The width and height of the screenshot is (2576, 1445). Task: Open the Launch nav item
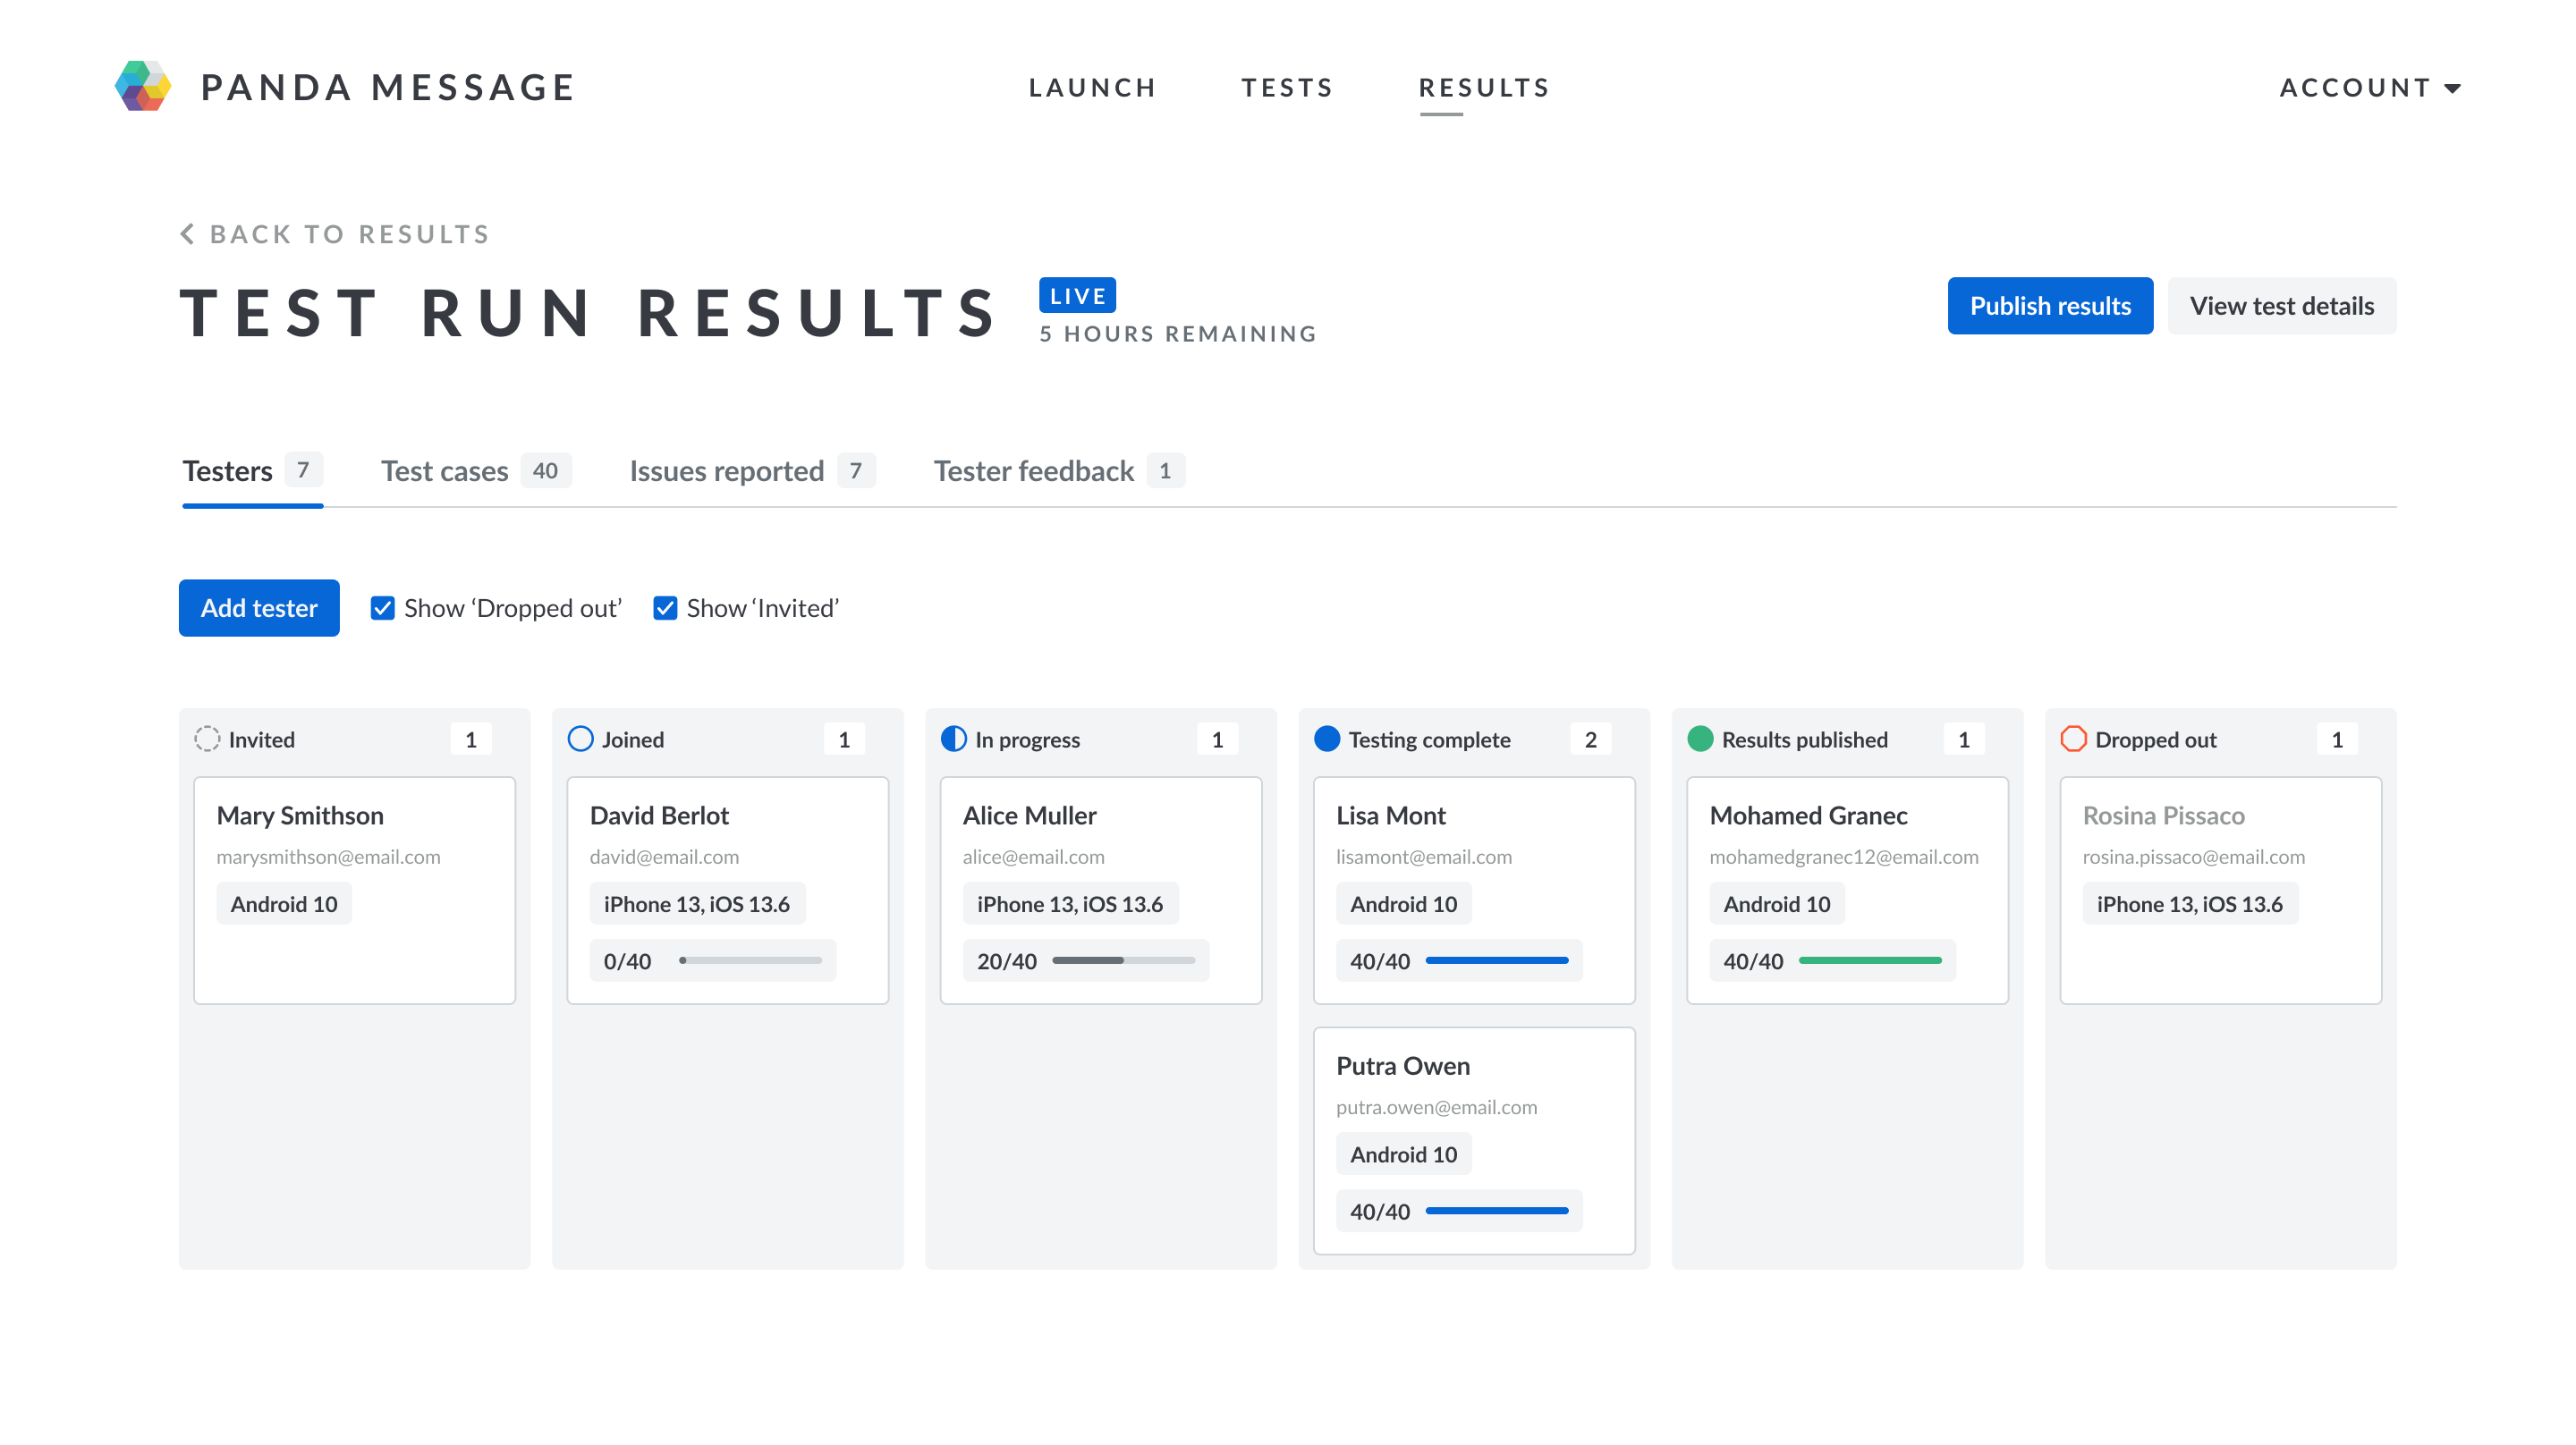click(1093, 88)
